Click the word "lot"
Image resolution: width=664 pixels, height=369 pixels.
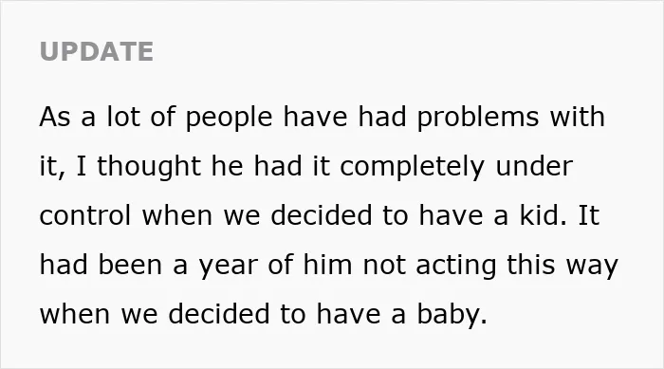point(123,117)
